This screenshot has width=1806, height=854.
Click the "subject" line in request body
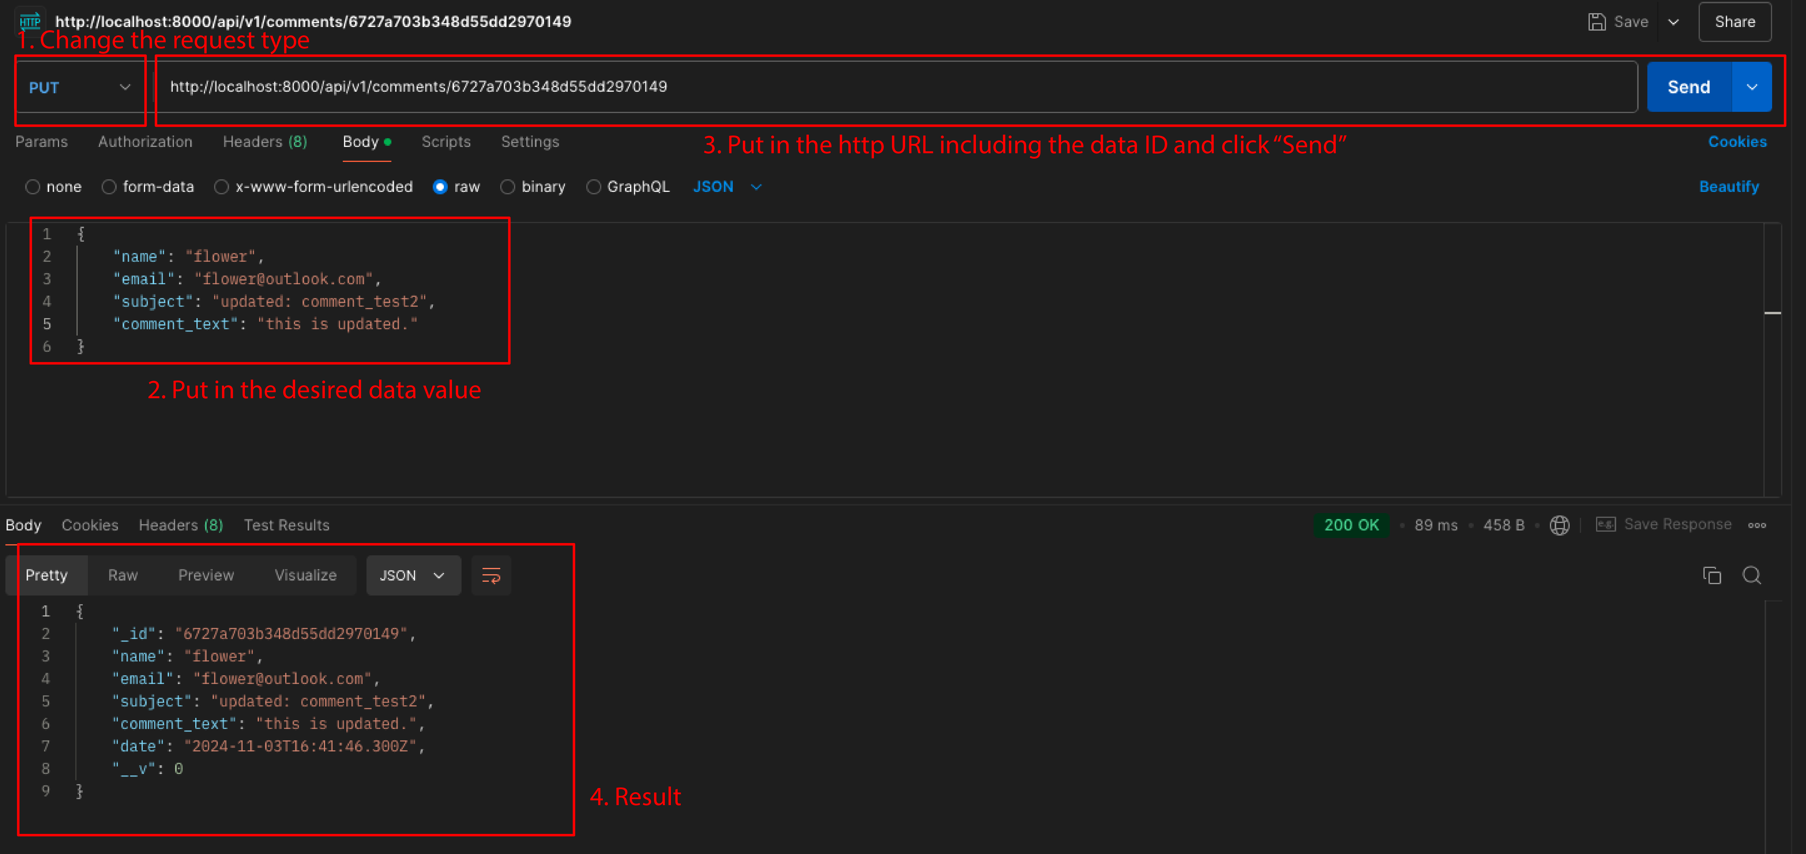tap(274, 301)
